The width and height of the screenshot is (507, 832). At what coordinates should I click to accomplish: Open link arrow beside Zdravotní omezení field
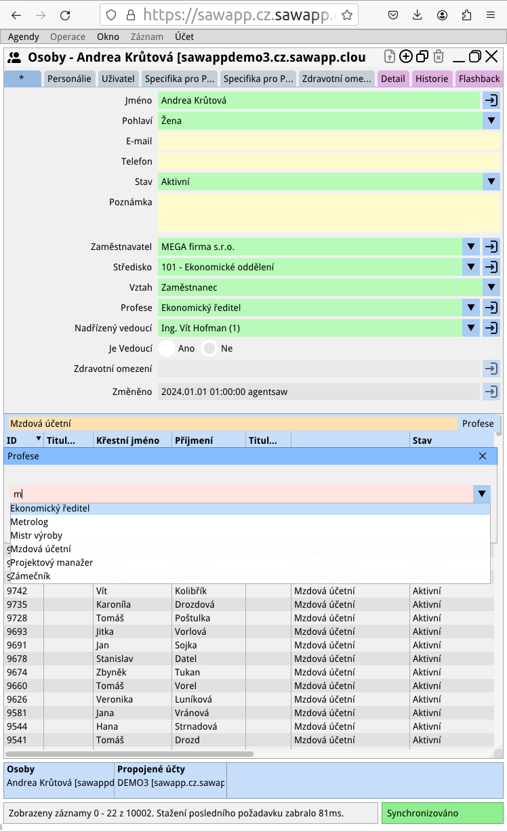coord(491,369)
